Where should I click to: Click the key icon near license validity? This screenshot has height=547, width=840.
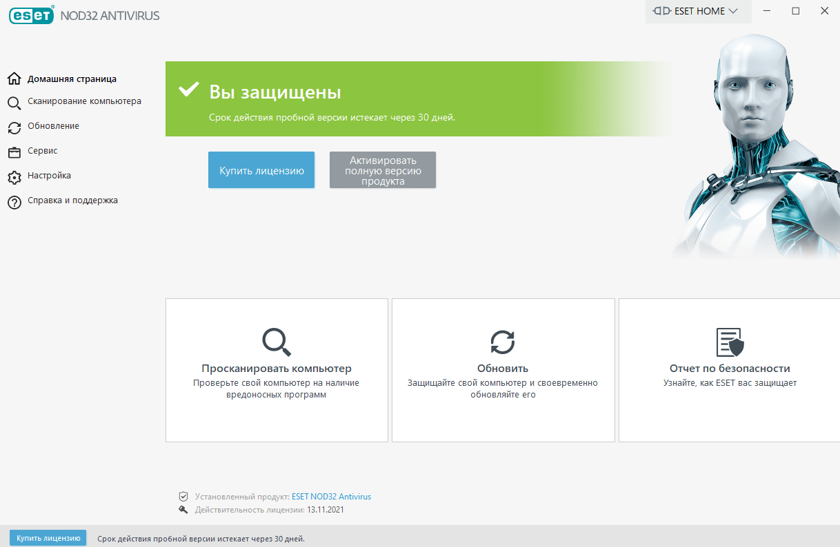pos(183,510)
